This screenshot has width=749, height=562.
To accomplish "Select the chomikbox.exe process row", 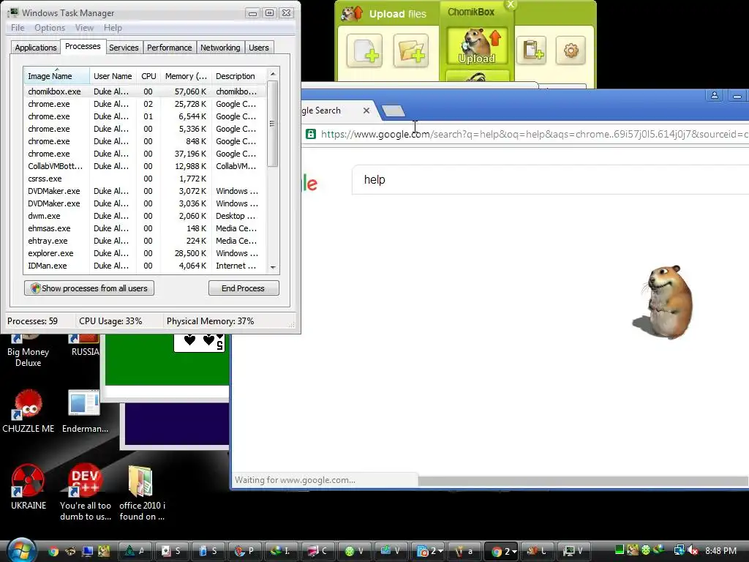I will 146,91.
